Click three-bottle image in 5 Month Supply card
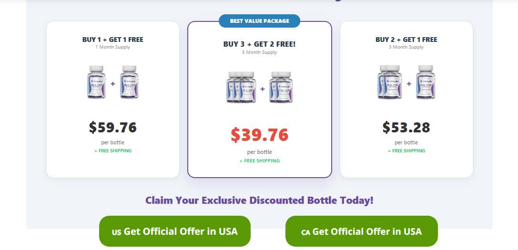 coord(241,87)
